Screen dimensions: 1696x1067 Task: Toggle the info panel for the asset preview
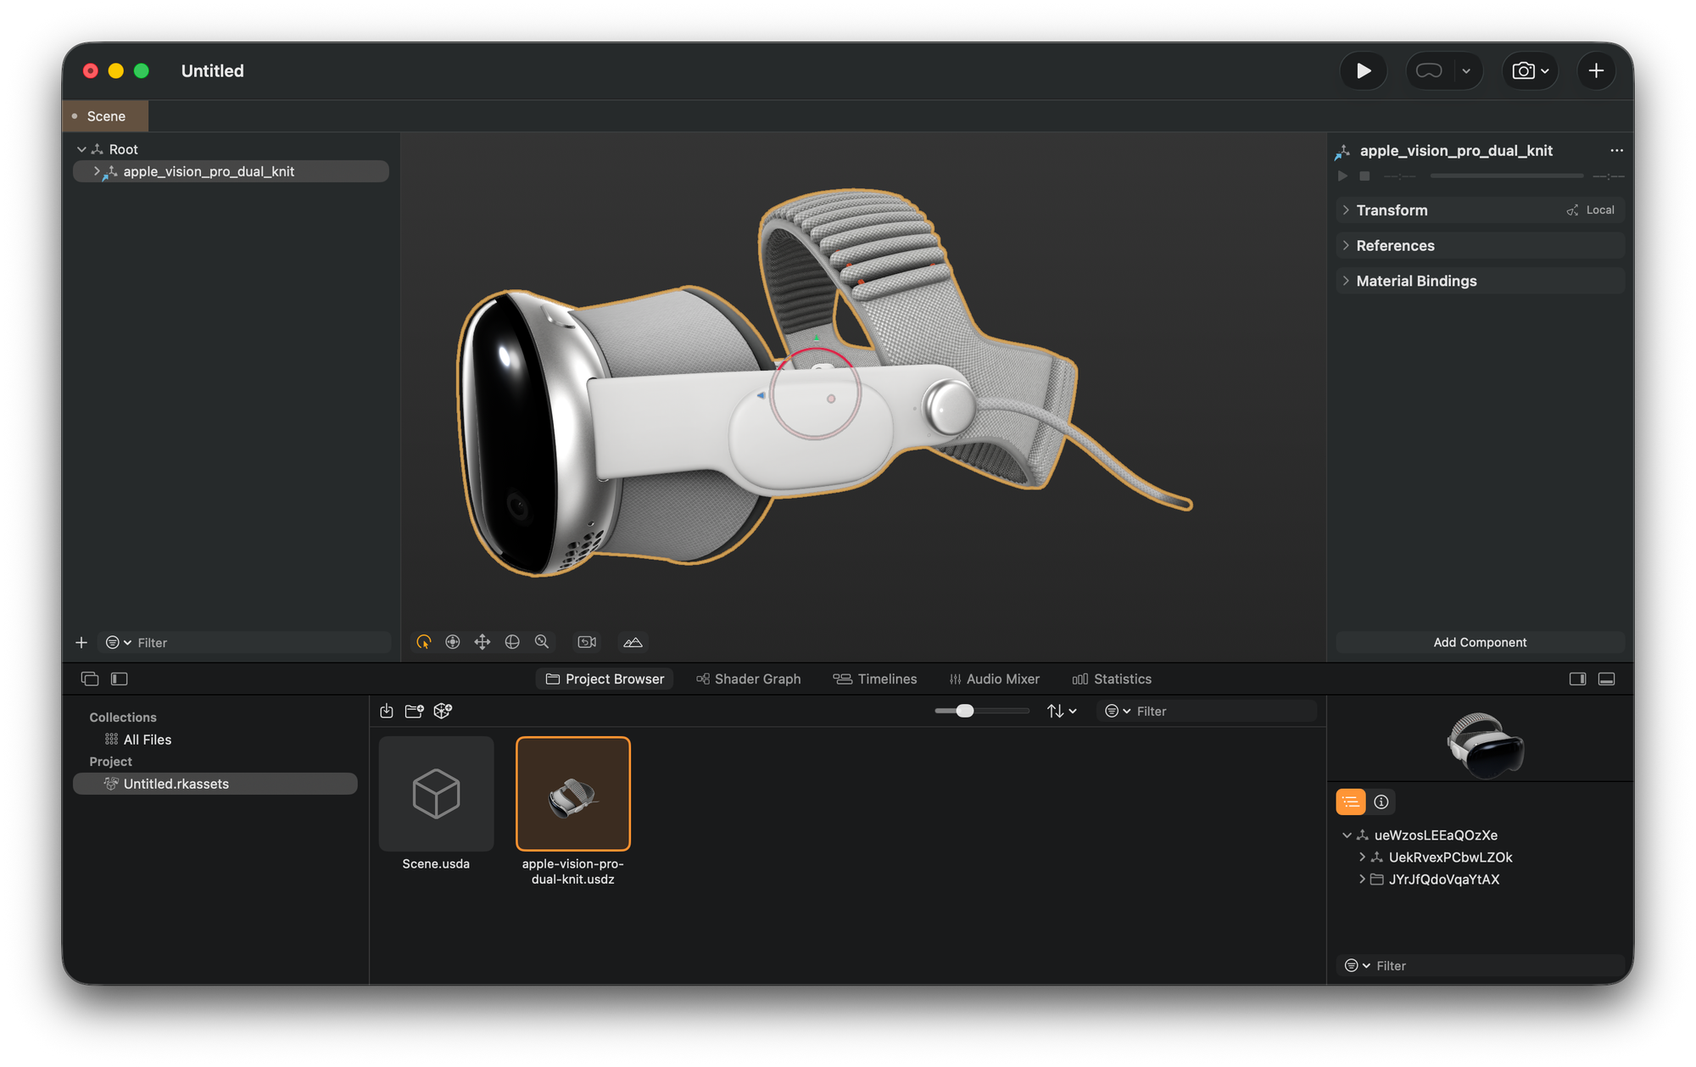pos(1381,801)
